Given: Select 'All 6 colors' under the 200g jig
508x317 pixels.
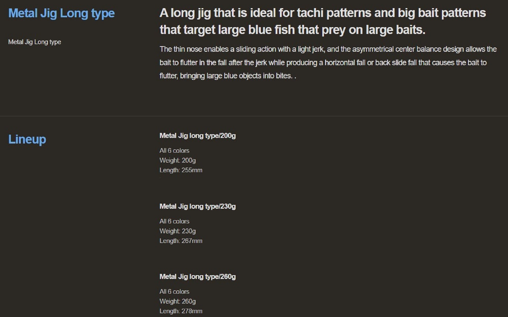Looking at the screenshot, I should pyautogui.click(x=174, y=151).
